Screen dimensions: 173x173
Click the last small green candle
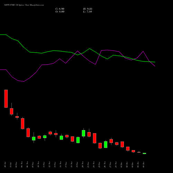pyautogui.click(x=144, y=153)
